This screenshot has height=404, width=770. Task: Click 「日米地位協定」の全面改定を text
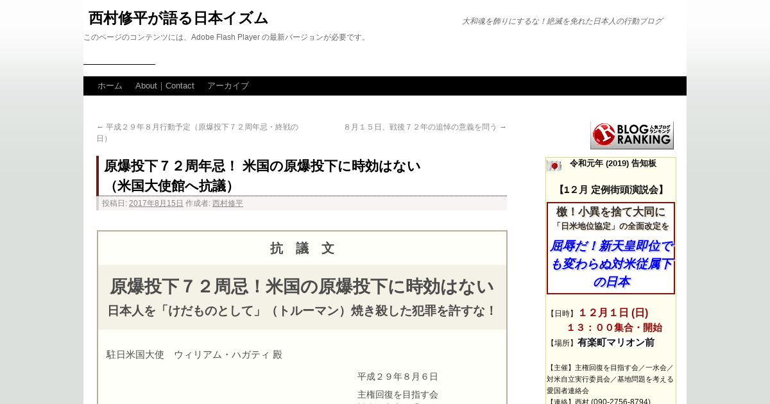point(611,226)
